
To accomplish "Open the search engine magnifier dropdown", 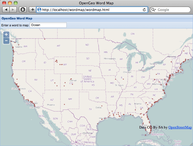I will [154, 10].
